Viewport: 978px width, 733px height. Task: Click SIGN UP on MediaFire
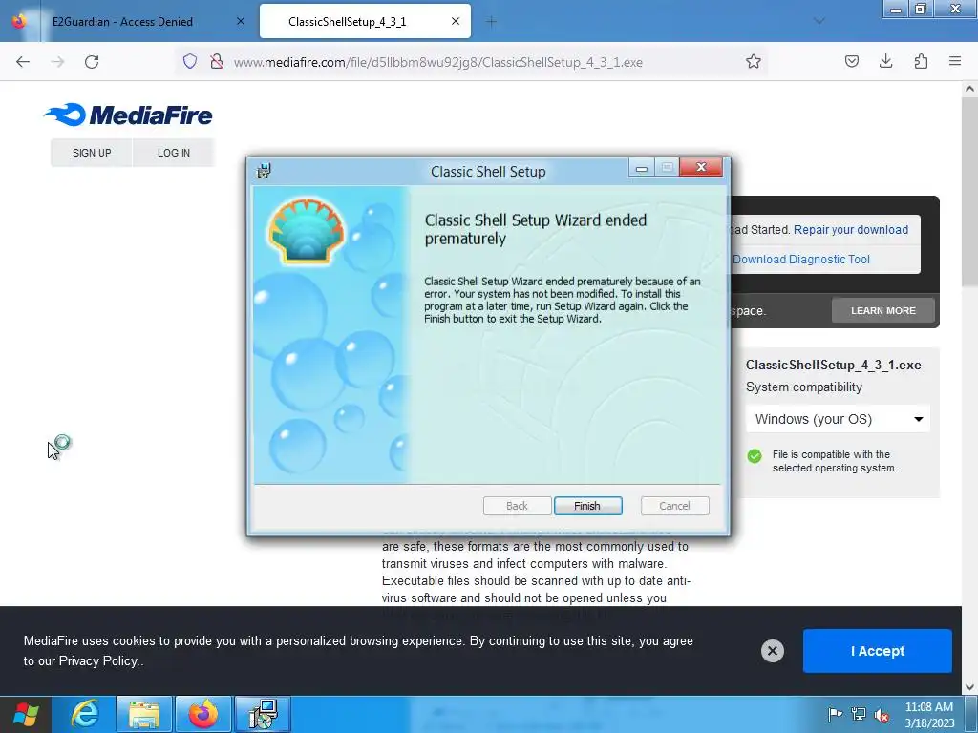coord(92,153)
